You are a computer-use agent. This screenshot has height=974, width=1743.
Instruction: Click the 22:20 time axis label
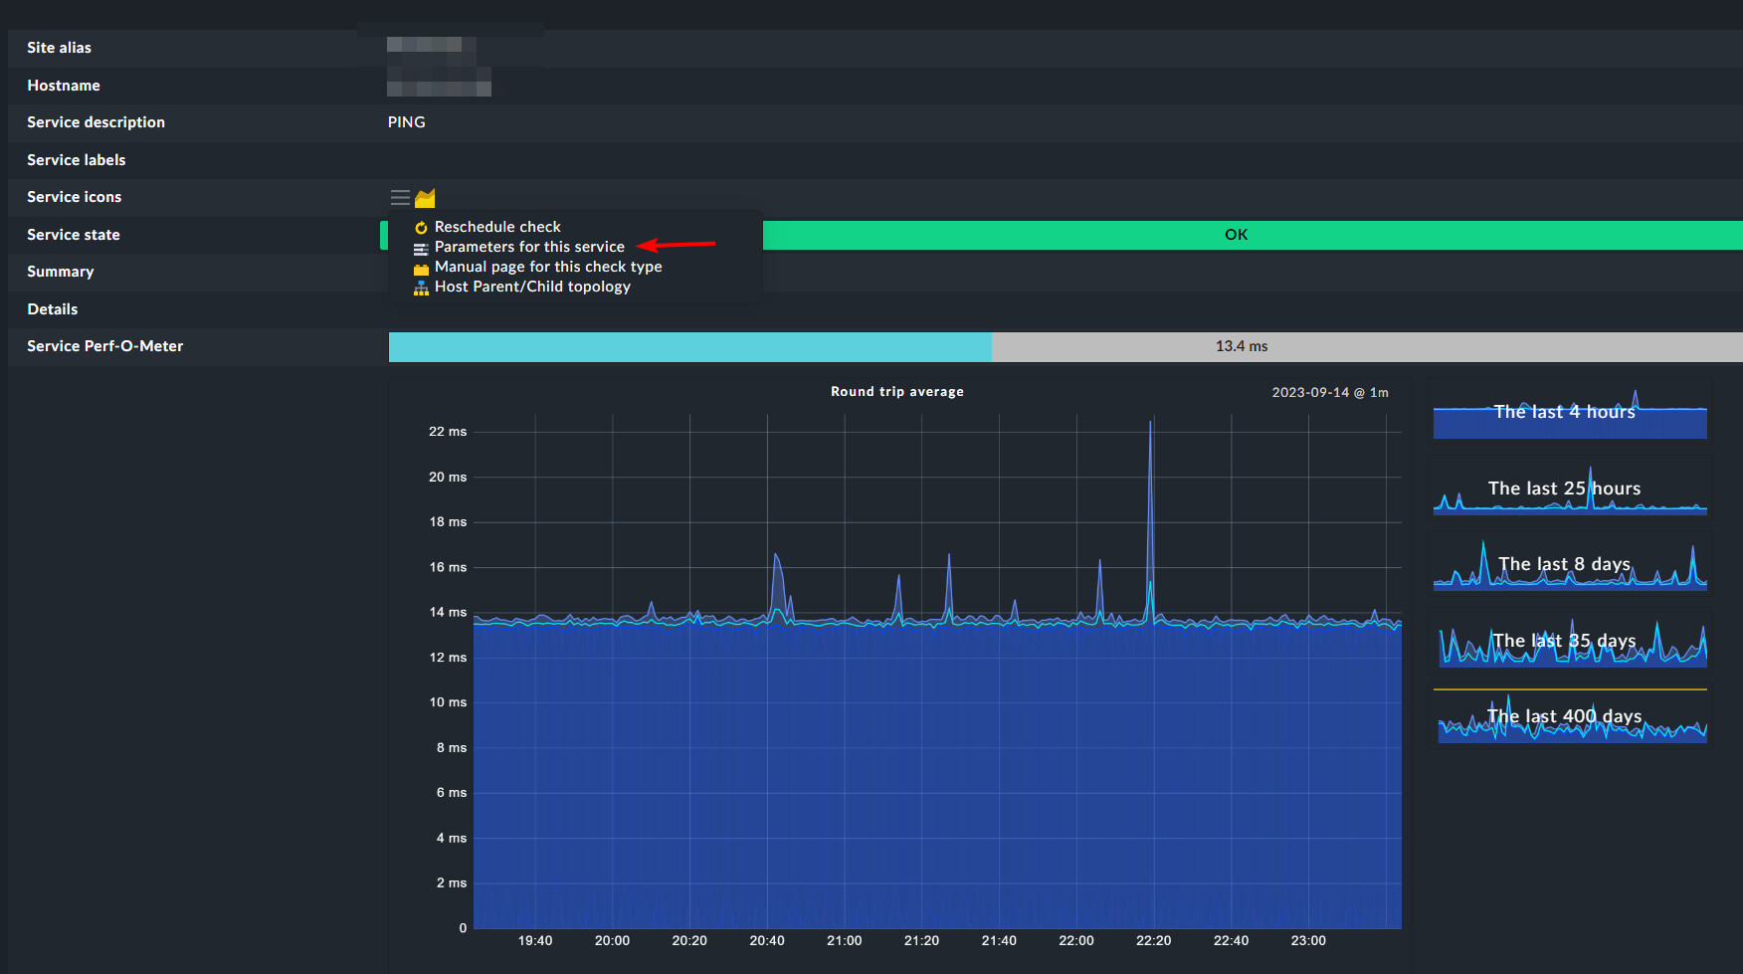pyautogui.click(x=1153, y=941)
